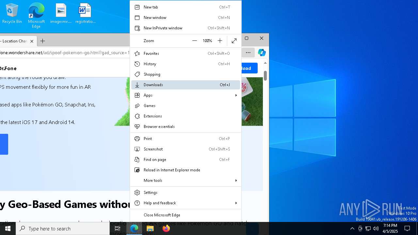Open Favorites from the menu
The image size is (418, 235).
click(x=185, y=54)
